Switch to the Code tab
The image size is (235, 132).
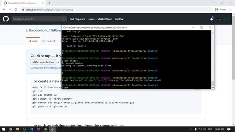pos(33,41)
